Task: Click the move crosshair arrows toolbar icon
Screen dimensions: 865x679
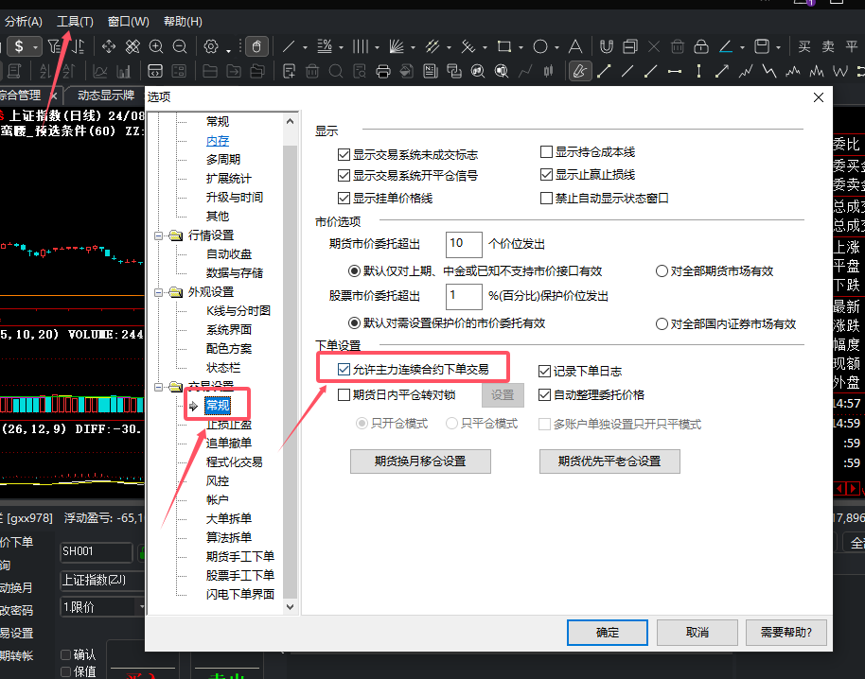Action: 109,47
